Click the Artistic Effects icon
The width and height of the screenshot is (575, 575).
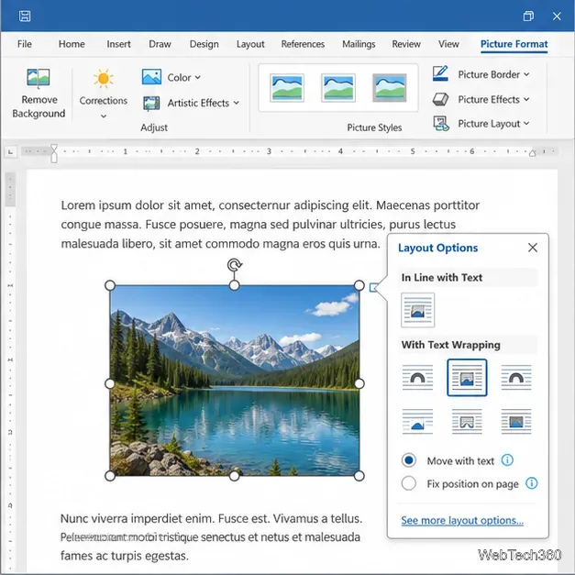[151, 104]
